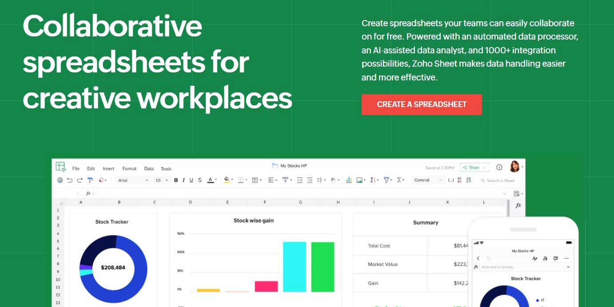Screen dimensions: 614x307
Task: Open the General number format dropdown
Action: point(428,180)
